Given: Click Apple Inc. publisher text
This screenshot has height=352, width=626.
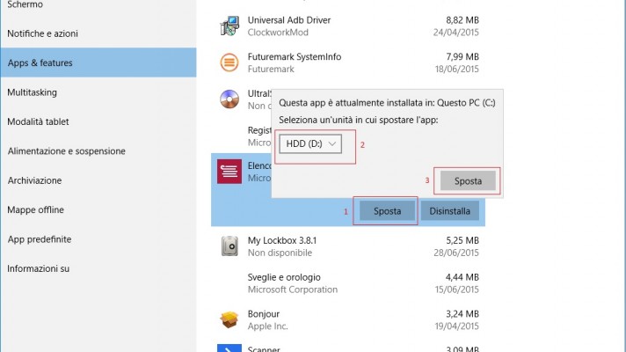Looking at the screenshot, I should 267,326.
